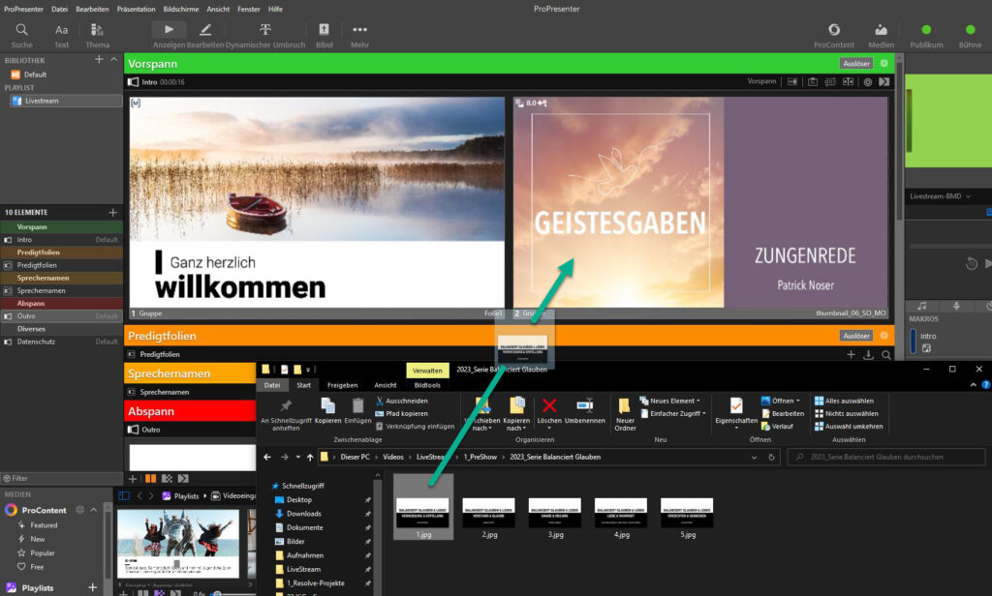
Task: Switch to the Freigeben ribbon tab
Action: tap(342, 385)
